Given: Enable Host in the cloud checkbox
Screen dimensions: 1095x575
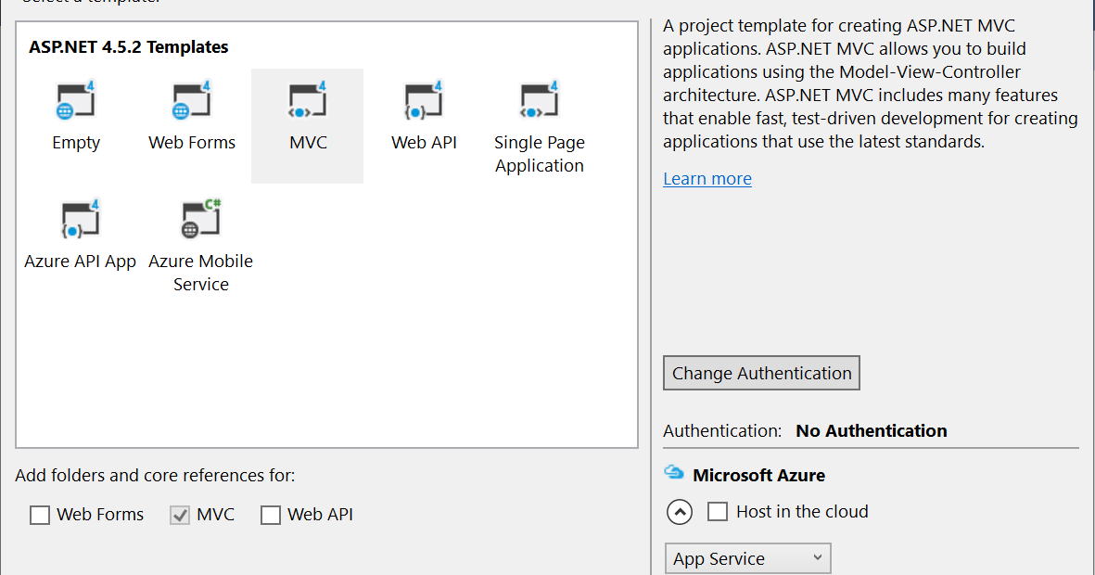Looking at the screenshot, I should tap(718, 512).
